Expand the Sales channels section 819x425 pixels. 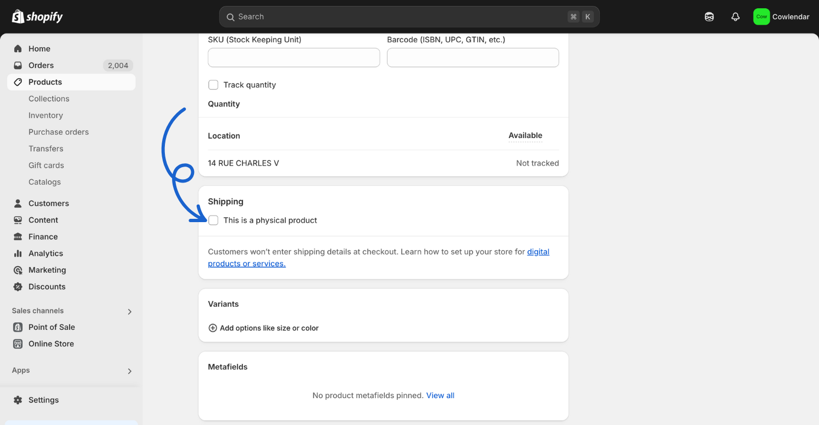pyautogui.click(x=130, y=312)
